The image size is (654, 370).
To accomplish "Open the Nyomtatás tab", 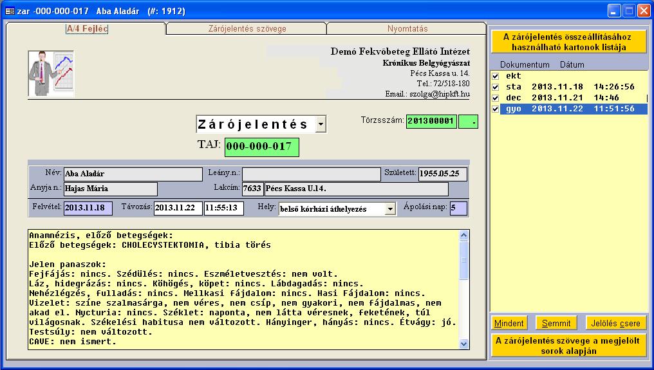I will click(x=407, y=29).
